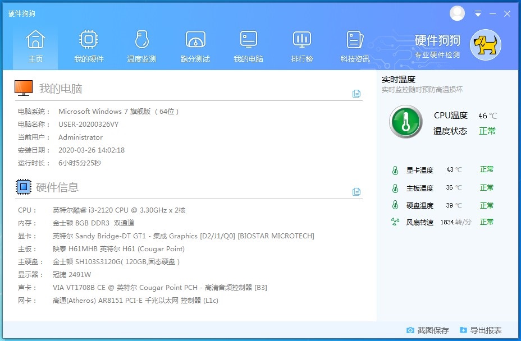Copy 硬件信息 section info icon

click(357, 192)
